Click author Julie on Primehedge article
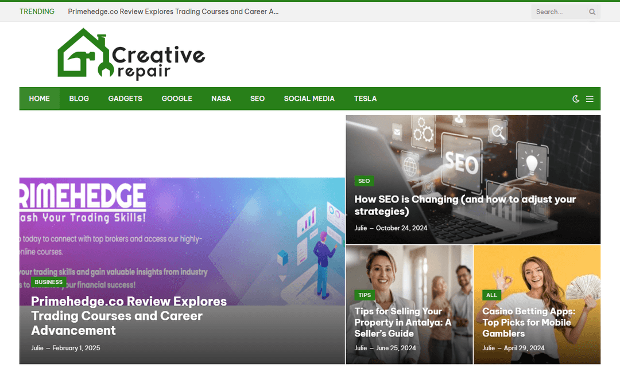Image resolution: width=620 pixels, height=387 pixels. (37, 348)
